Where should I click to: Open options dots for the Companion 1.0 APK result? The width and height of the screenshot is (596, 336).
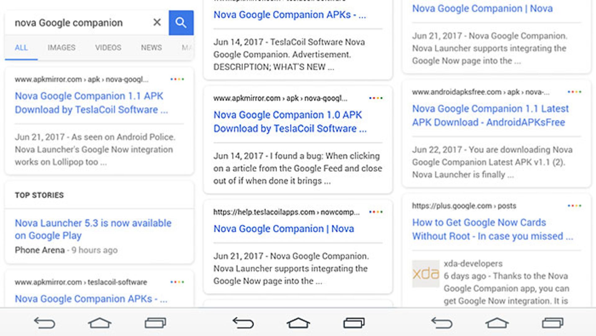[376, 98]
